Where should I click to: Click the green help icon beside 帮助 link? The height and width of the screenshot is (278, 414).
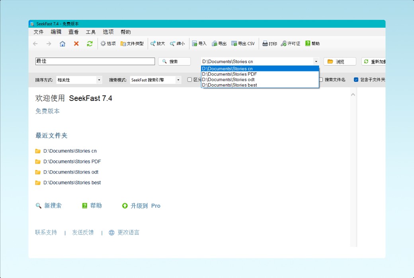85,206
